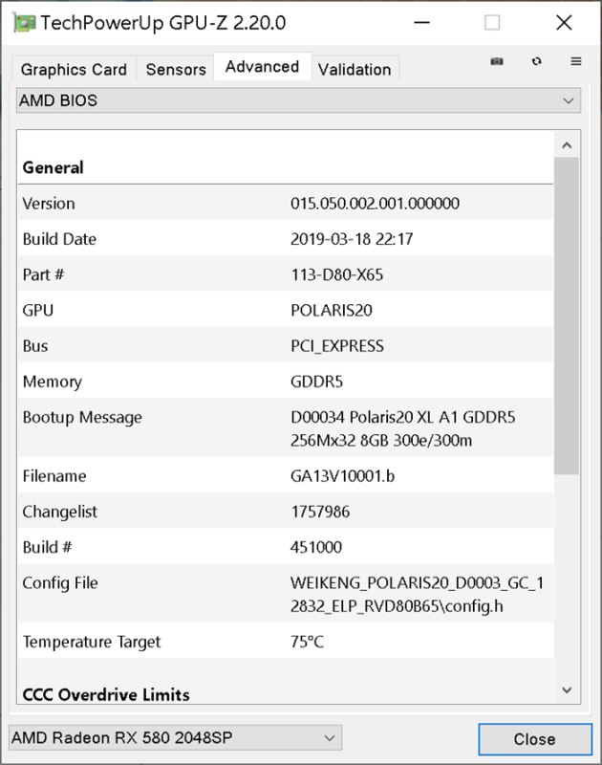Open the hamburger menu icon
Screen dimensions: 602x765
575,61
